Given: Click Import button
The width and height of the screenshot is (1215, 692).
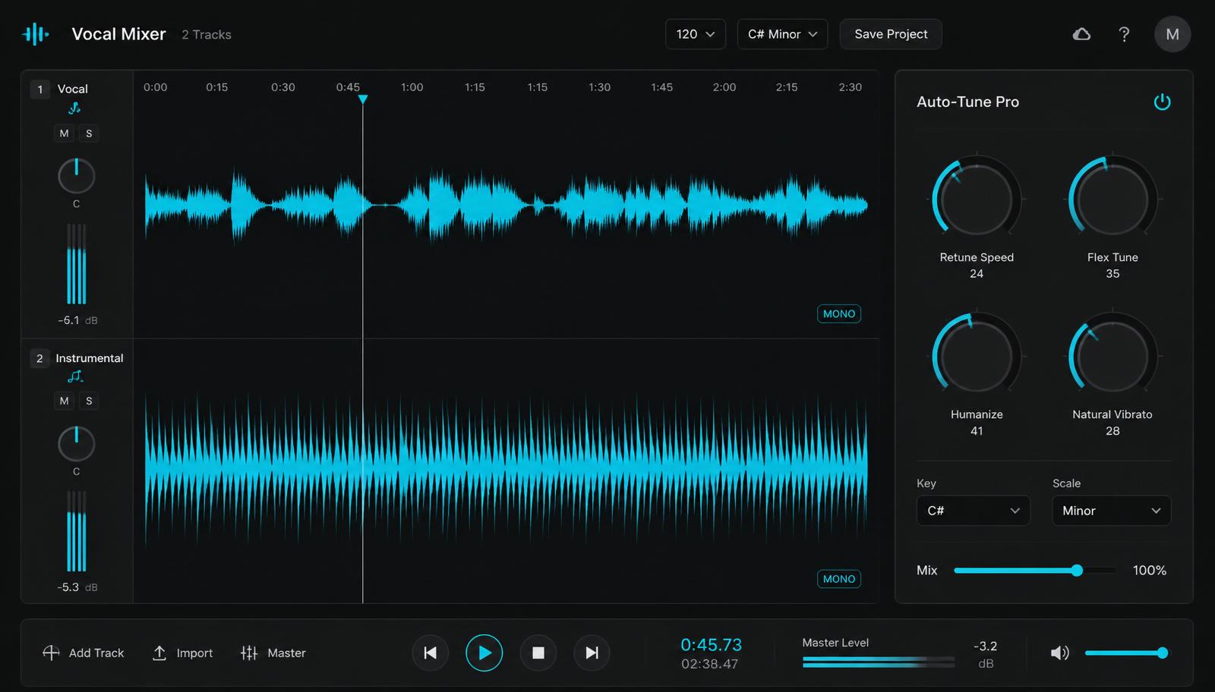Looking at the screenshot, I should [182, 653].
